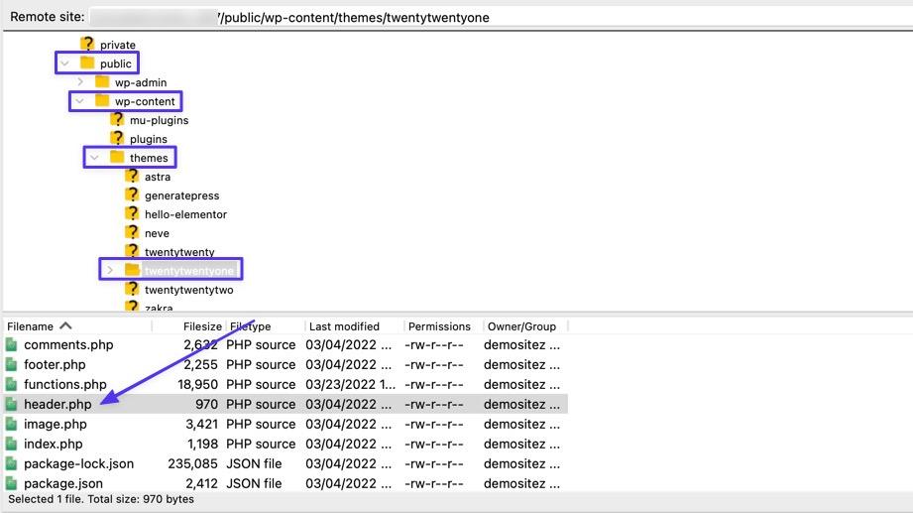Viewport: 913px width, 513px height.
Task: Expand the twentytwentyone folder arrow
Action: (x=110, y=270)
